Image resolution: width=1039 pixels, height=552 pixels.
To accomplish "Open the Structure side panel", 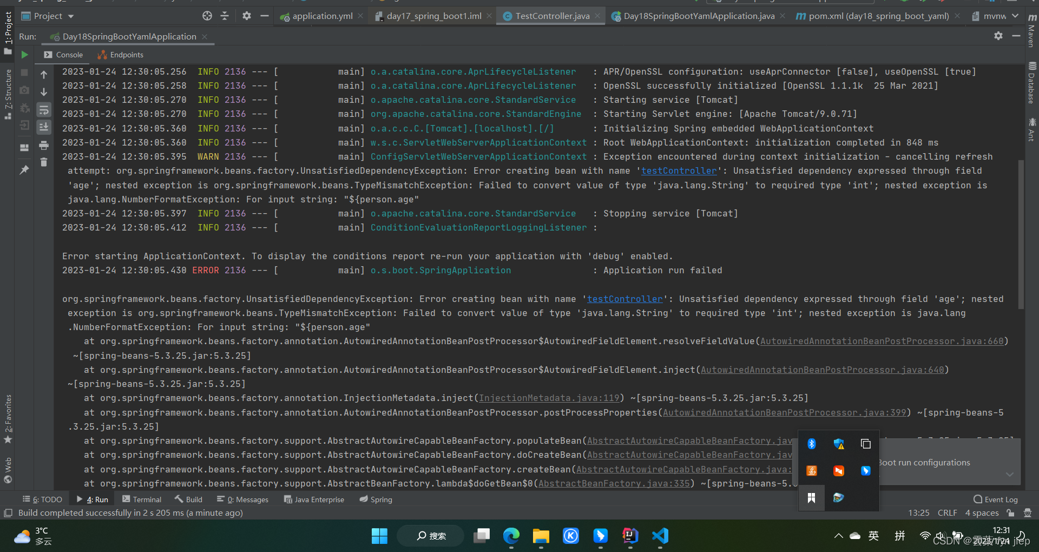I will (x=8, y=94).
